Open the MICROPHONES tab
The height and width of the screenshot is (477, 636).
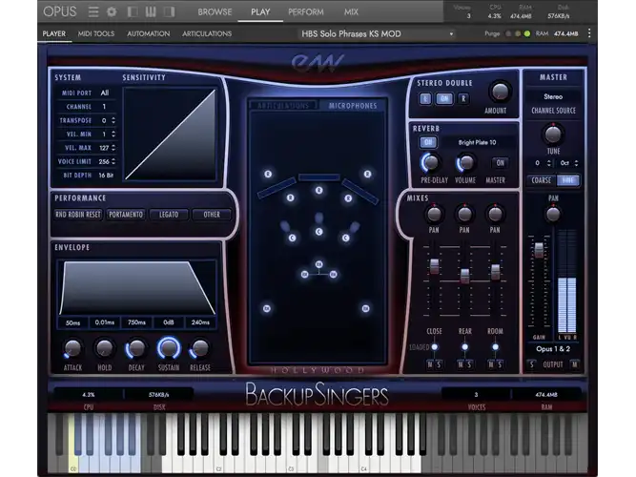pyautogui.click(x=353, y=106)
